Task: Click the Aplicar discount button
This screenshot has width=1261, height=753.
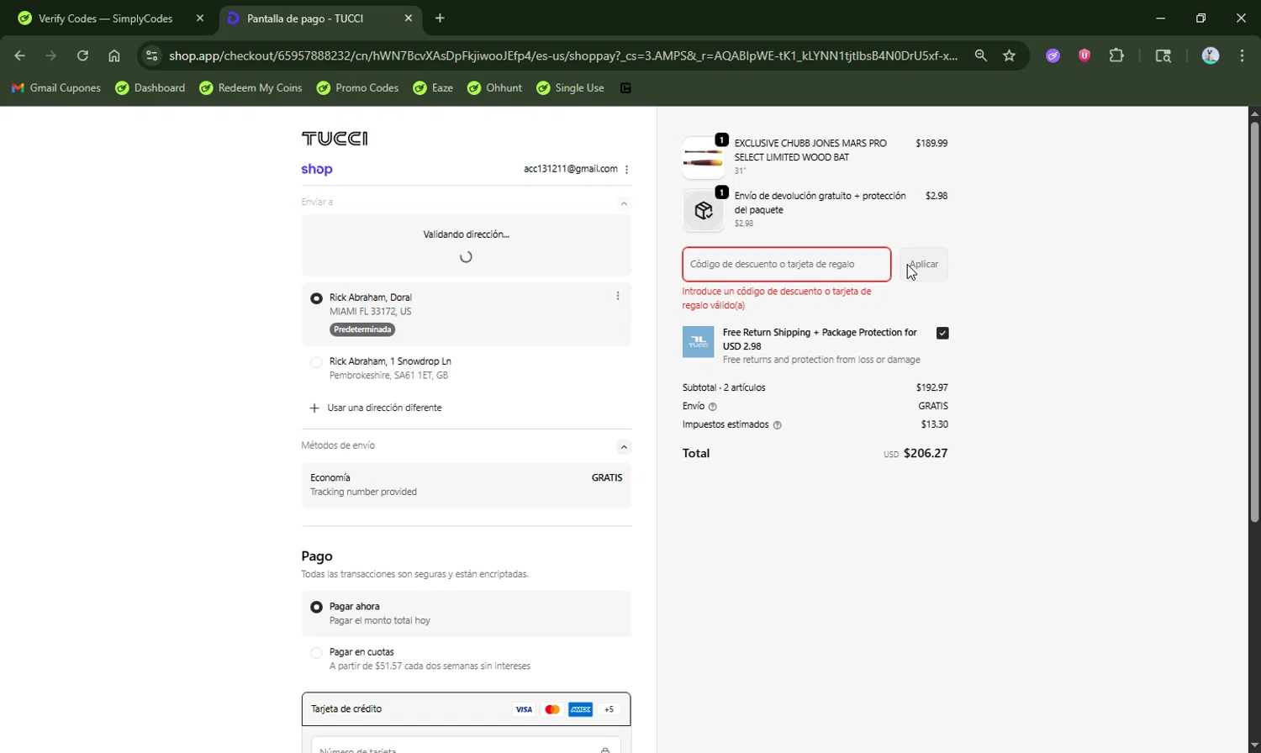Action: click(x=923, y=264)
